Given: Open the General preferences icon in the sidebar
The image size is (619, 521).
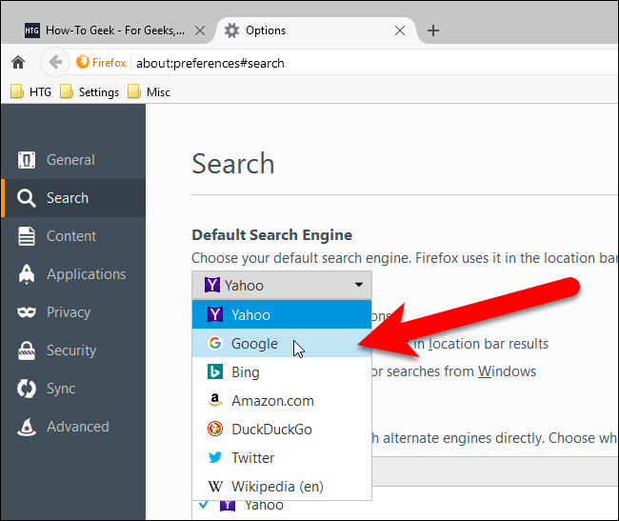Looking at the screenshot, I should pos(28,160).
